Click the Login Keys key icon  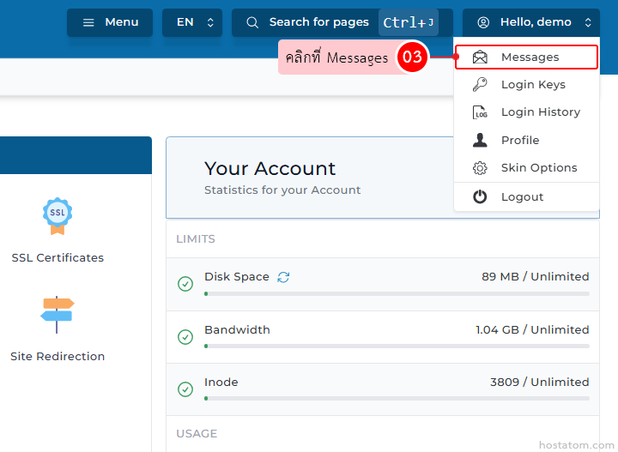click(x=481, y=85)
